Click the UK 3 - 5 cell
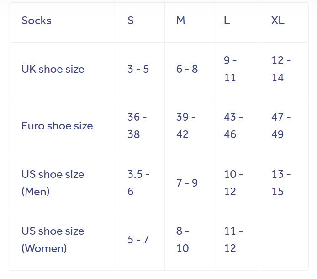 point(138,70)
